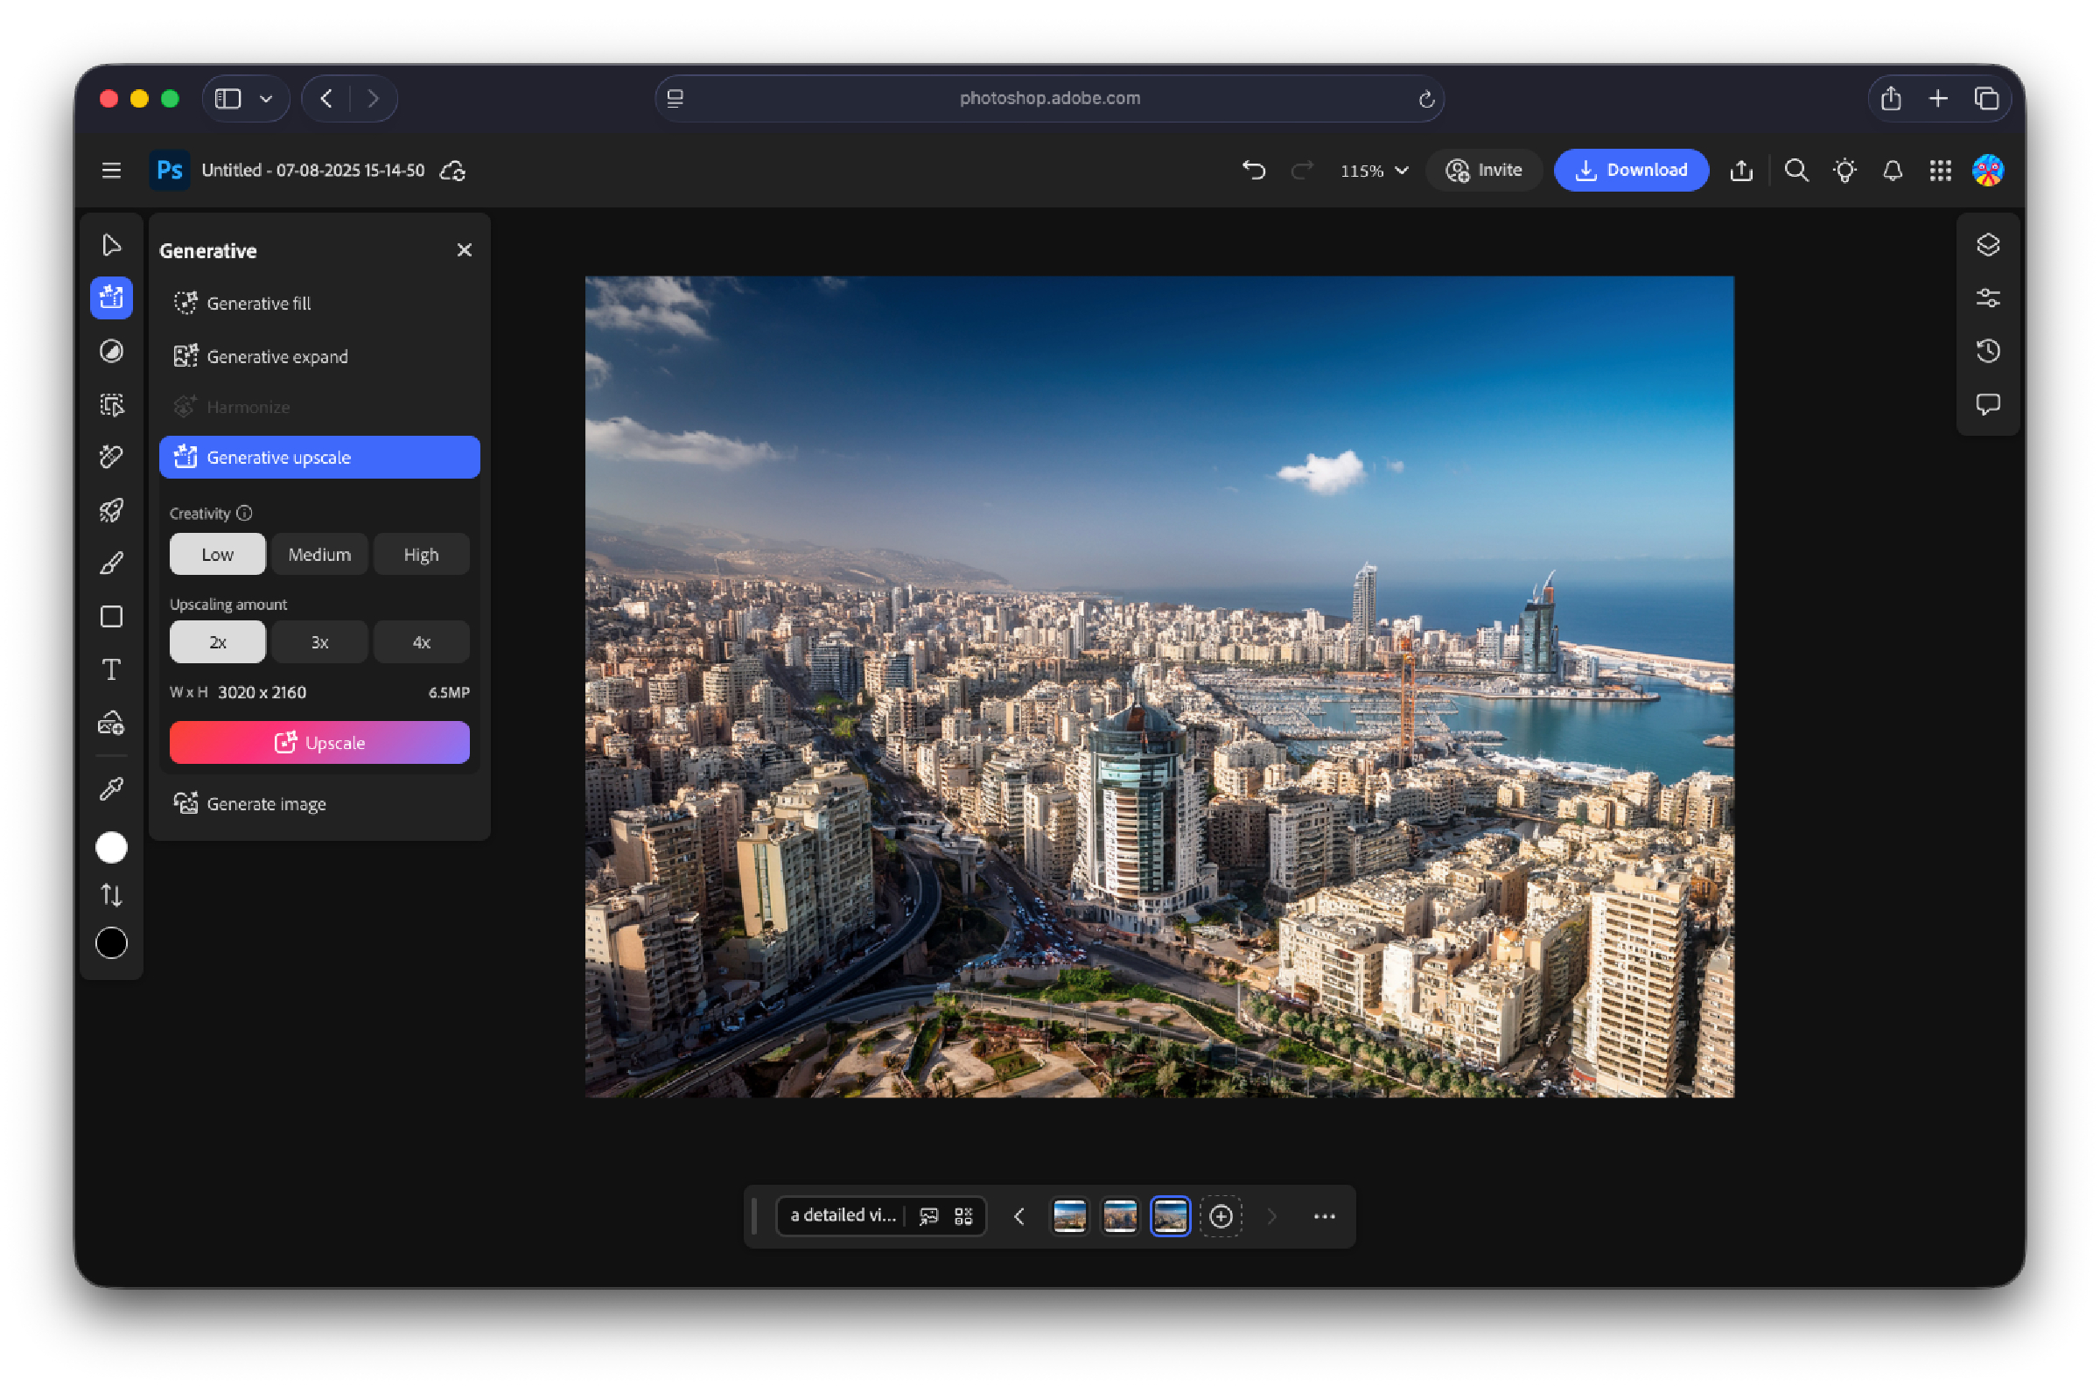Image resolution: width=2100 pixels, height=1400 pixels.
Task: Set Creativity to Medium
Action: pyautogui.click(x=318, y=554)
